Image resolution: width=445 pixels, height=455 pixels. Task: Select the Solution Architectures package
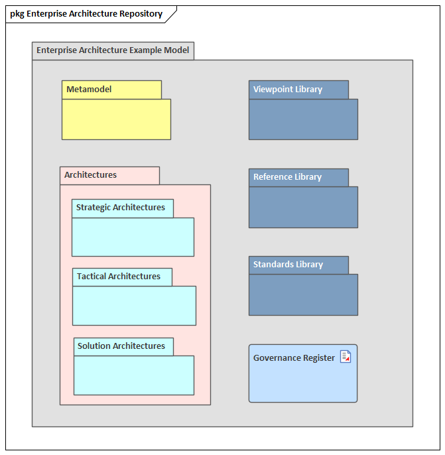(x=134, y=366)
